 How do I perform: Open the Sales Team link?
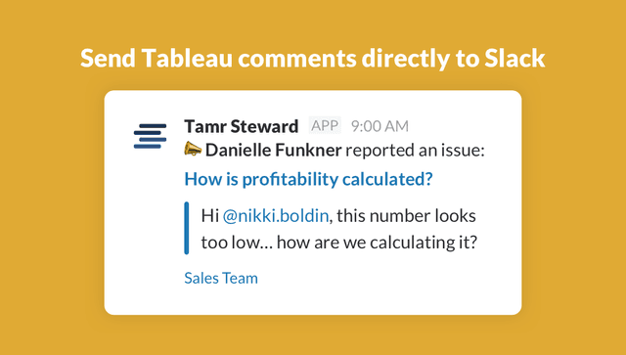(x=221, y=278)
